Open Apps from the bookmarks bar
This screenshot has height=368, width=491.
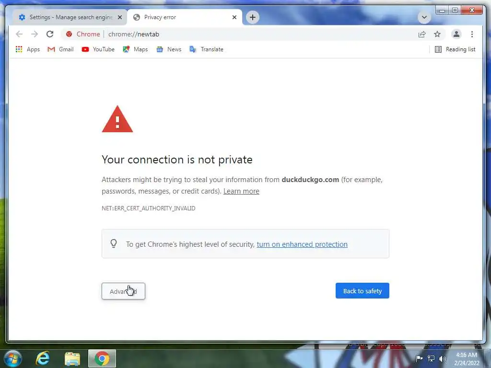pyautogui.click(x=27, y=49)
